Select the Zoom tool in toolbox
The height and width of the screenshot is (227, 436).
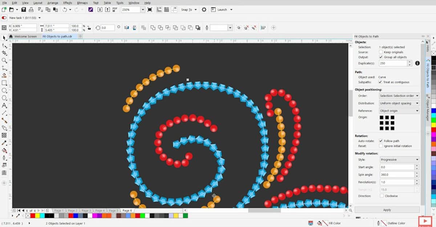pyautogui.click(x=4, y=60)
